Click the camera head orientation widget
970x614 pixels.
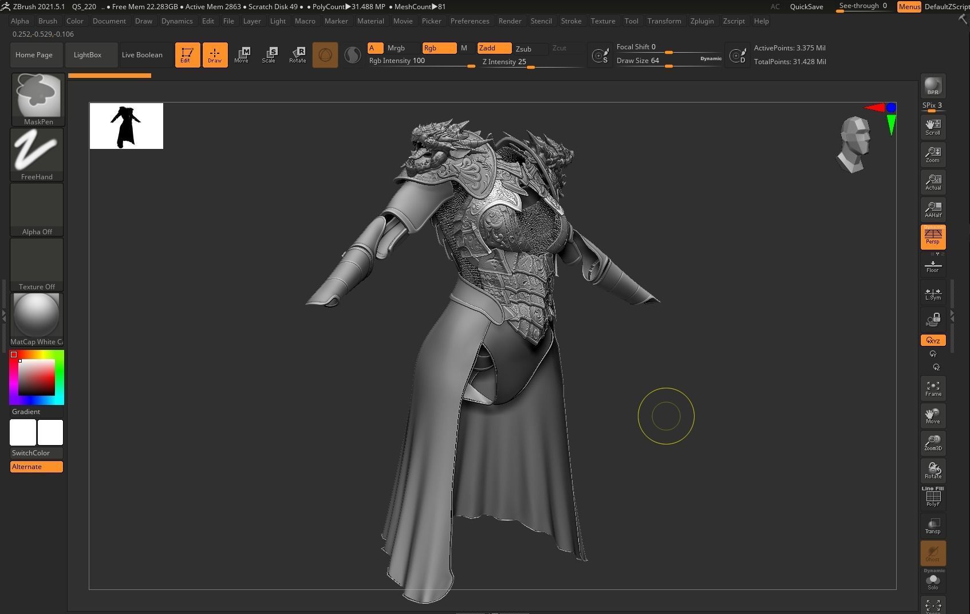point(854,143)
